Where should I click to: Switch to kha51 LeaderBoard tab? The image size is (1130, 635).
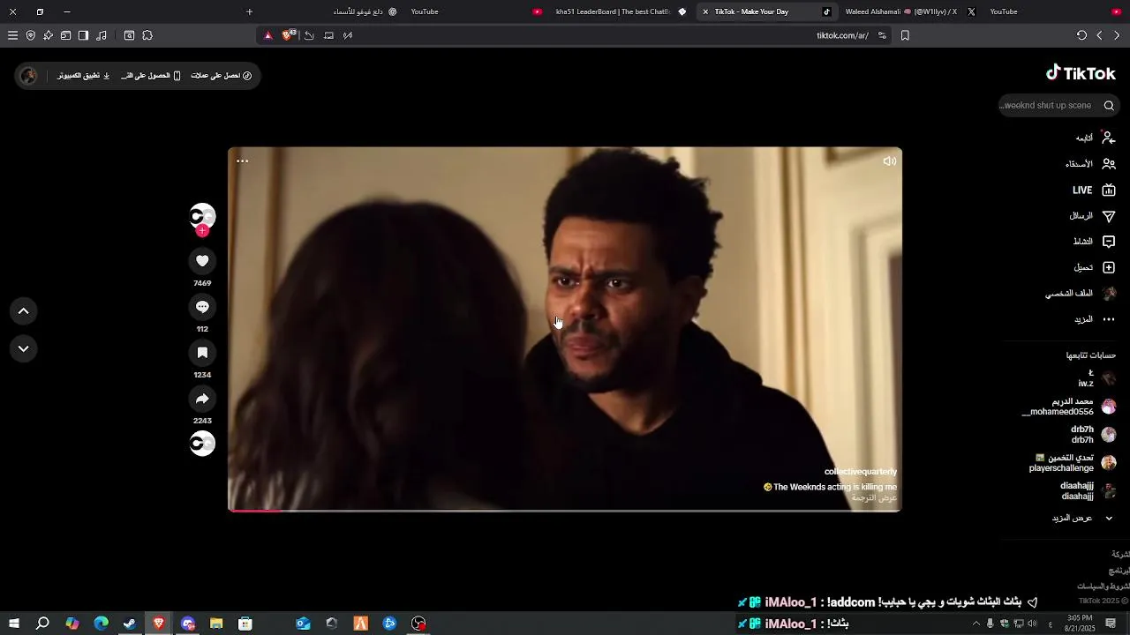pyautogui.click(x=621, y=11)
